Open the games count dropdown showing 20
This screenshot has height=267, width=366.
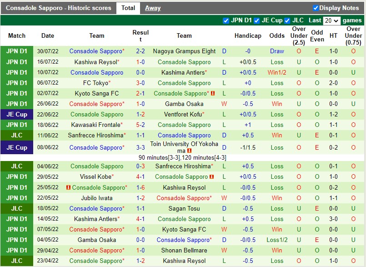331,20
